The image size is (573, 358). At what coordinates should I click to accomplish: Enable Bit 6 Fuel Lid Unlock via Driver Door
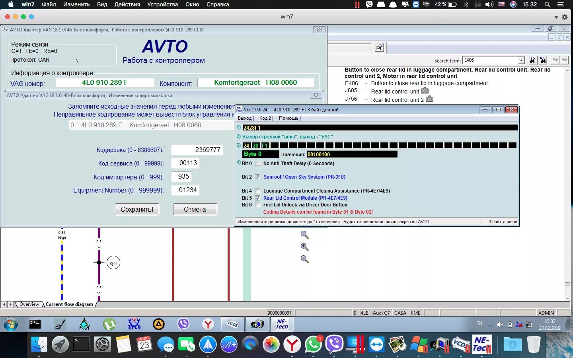pyautogui.click(x=258, y=205)
